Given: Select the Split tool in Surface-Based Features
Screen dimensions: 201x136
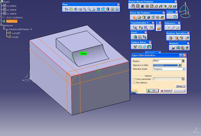Looking at the screenshot, I should [x=135, y=47].
